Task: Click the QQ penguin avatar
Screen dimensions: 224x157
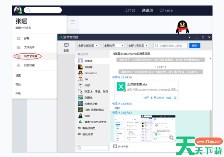Action: (x=182, y=27)
